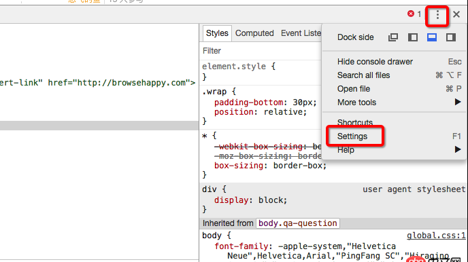Click the Filter styles input field
The height and width of the screenshot is (262, 468).
(x=261, y=51)
